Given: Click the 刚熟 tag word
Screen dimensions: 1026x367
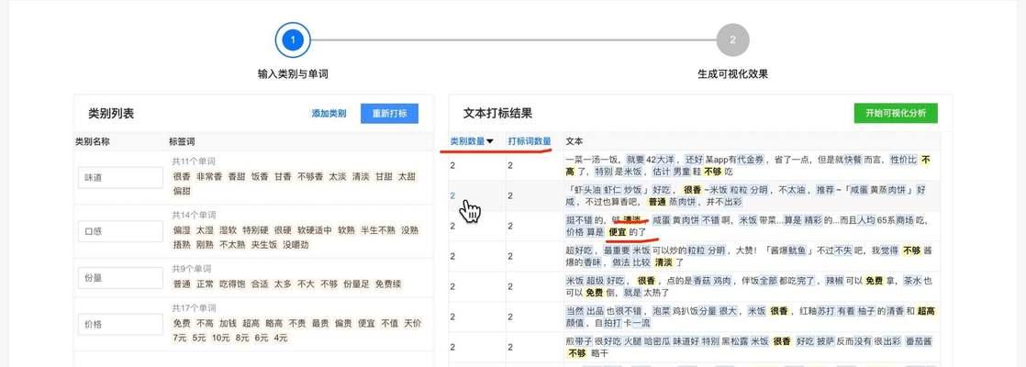Looking at the screenshot, I should (205, 245).
